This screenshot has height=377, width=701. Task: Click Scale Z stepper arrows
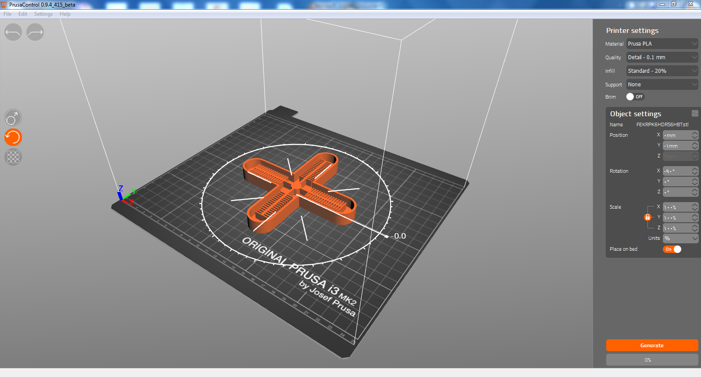tap(695, 228)
